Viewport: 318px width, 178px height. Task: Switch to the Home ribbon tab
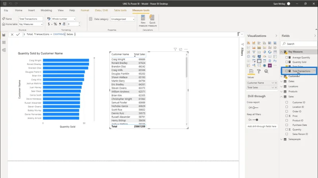pyautogui.click(x=19, y=10)
